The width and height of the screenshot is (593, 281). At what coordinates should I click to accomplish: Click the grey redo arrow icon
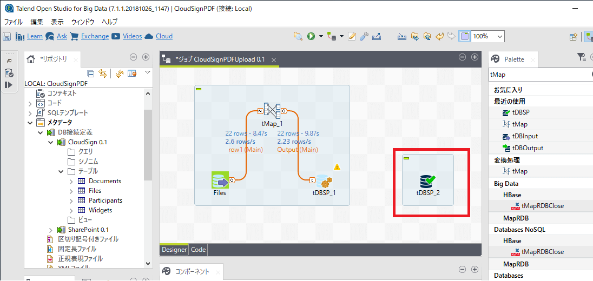pos(451,36)
